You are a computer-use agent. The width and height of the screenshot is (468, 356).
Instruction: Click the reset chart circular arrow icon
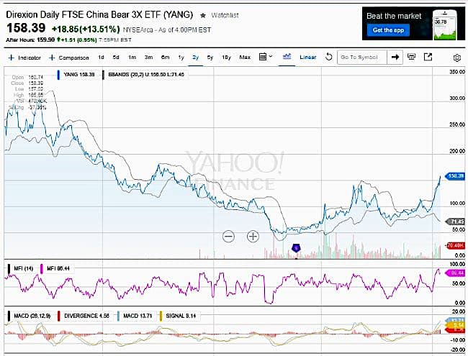[329, 57]
